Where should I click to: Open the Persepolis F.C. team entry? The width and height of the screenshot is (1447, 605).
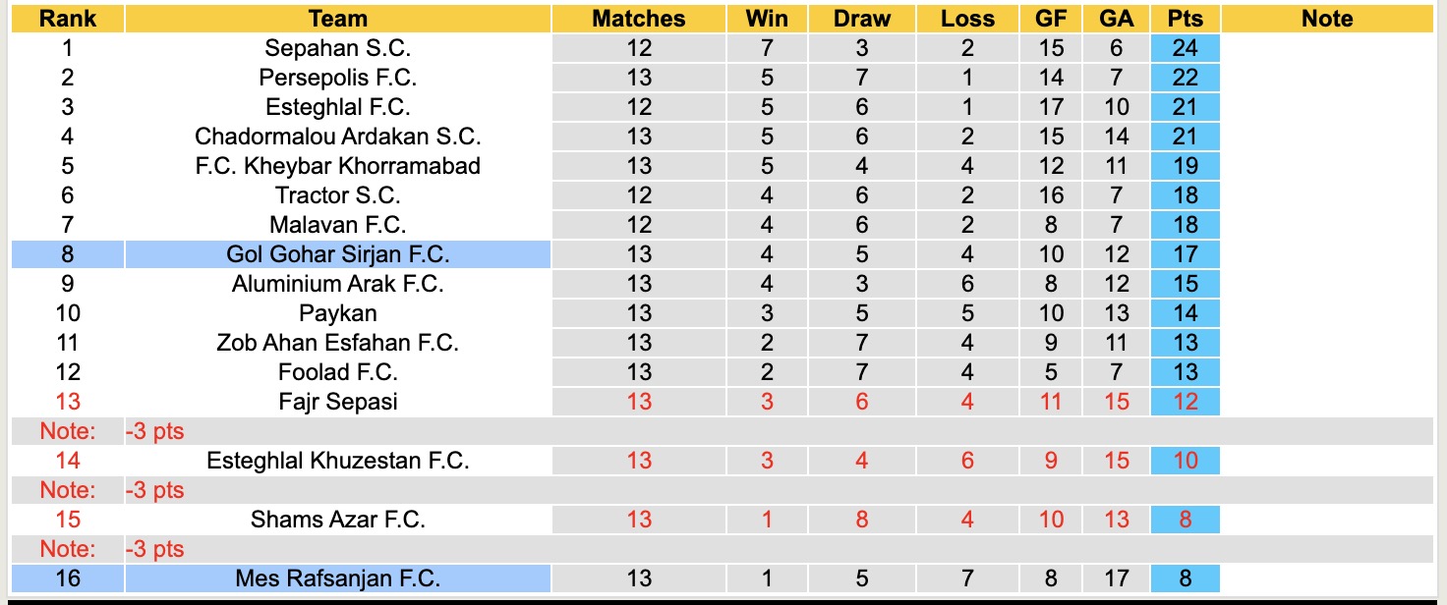tap(337, 78)
